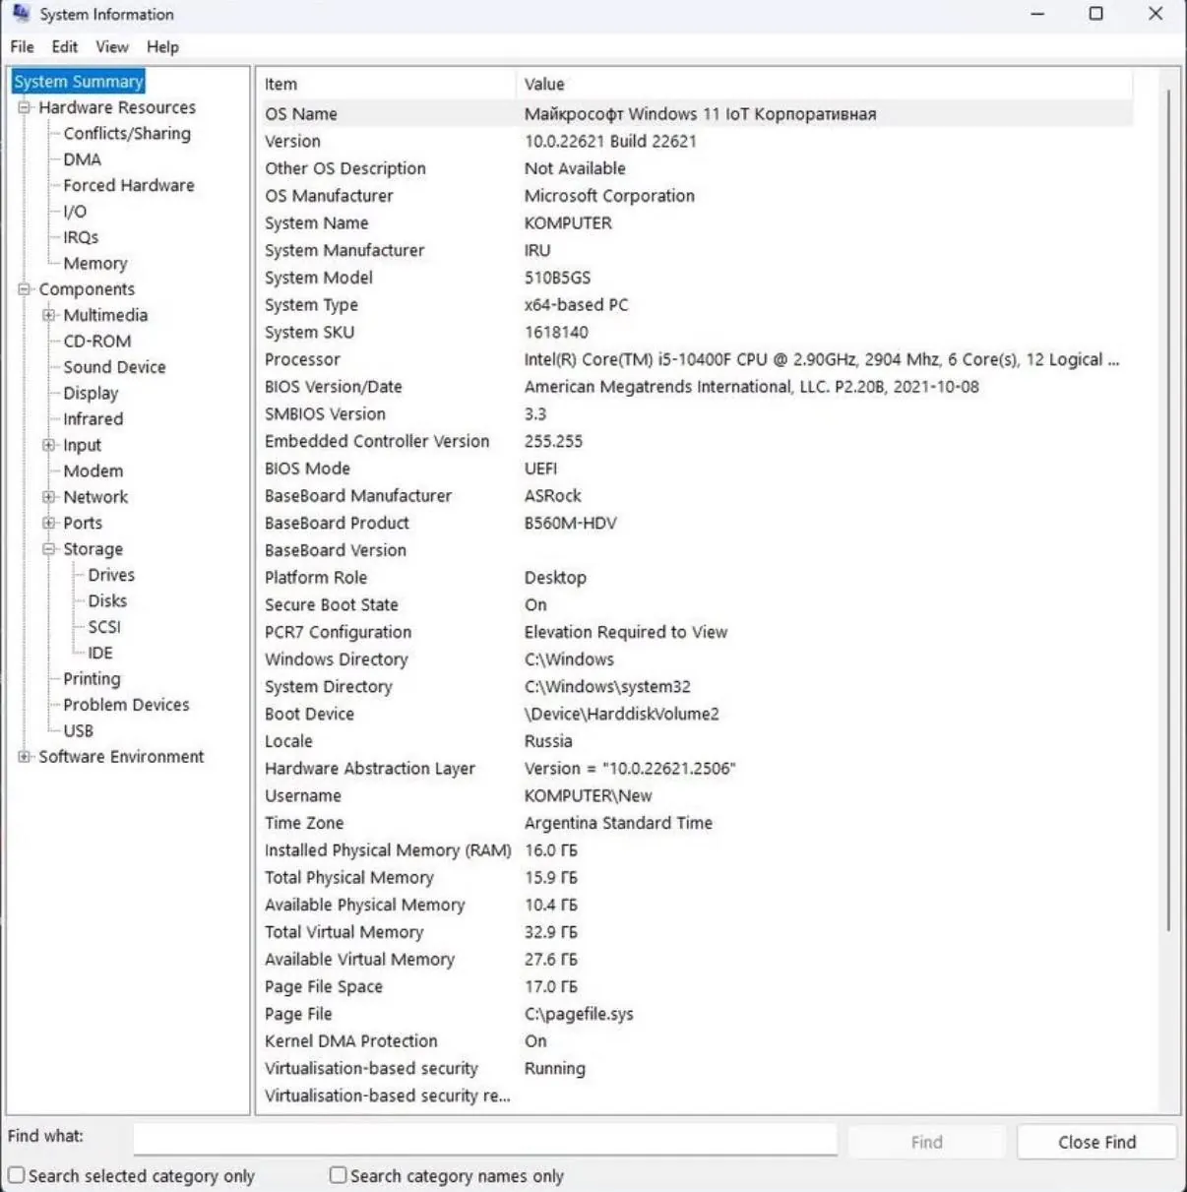Enable Search category names only checkbox
Screen dimensions: 1187x1192
coord(339,1175)
